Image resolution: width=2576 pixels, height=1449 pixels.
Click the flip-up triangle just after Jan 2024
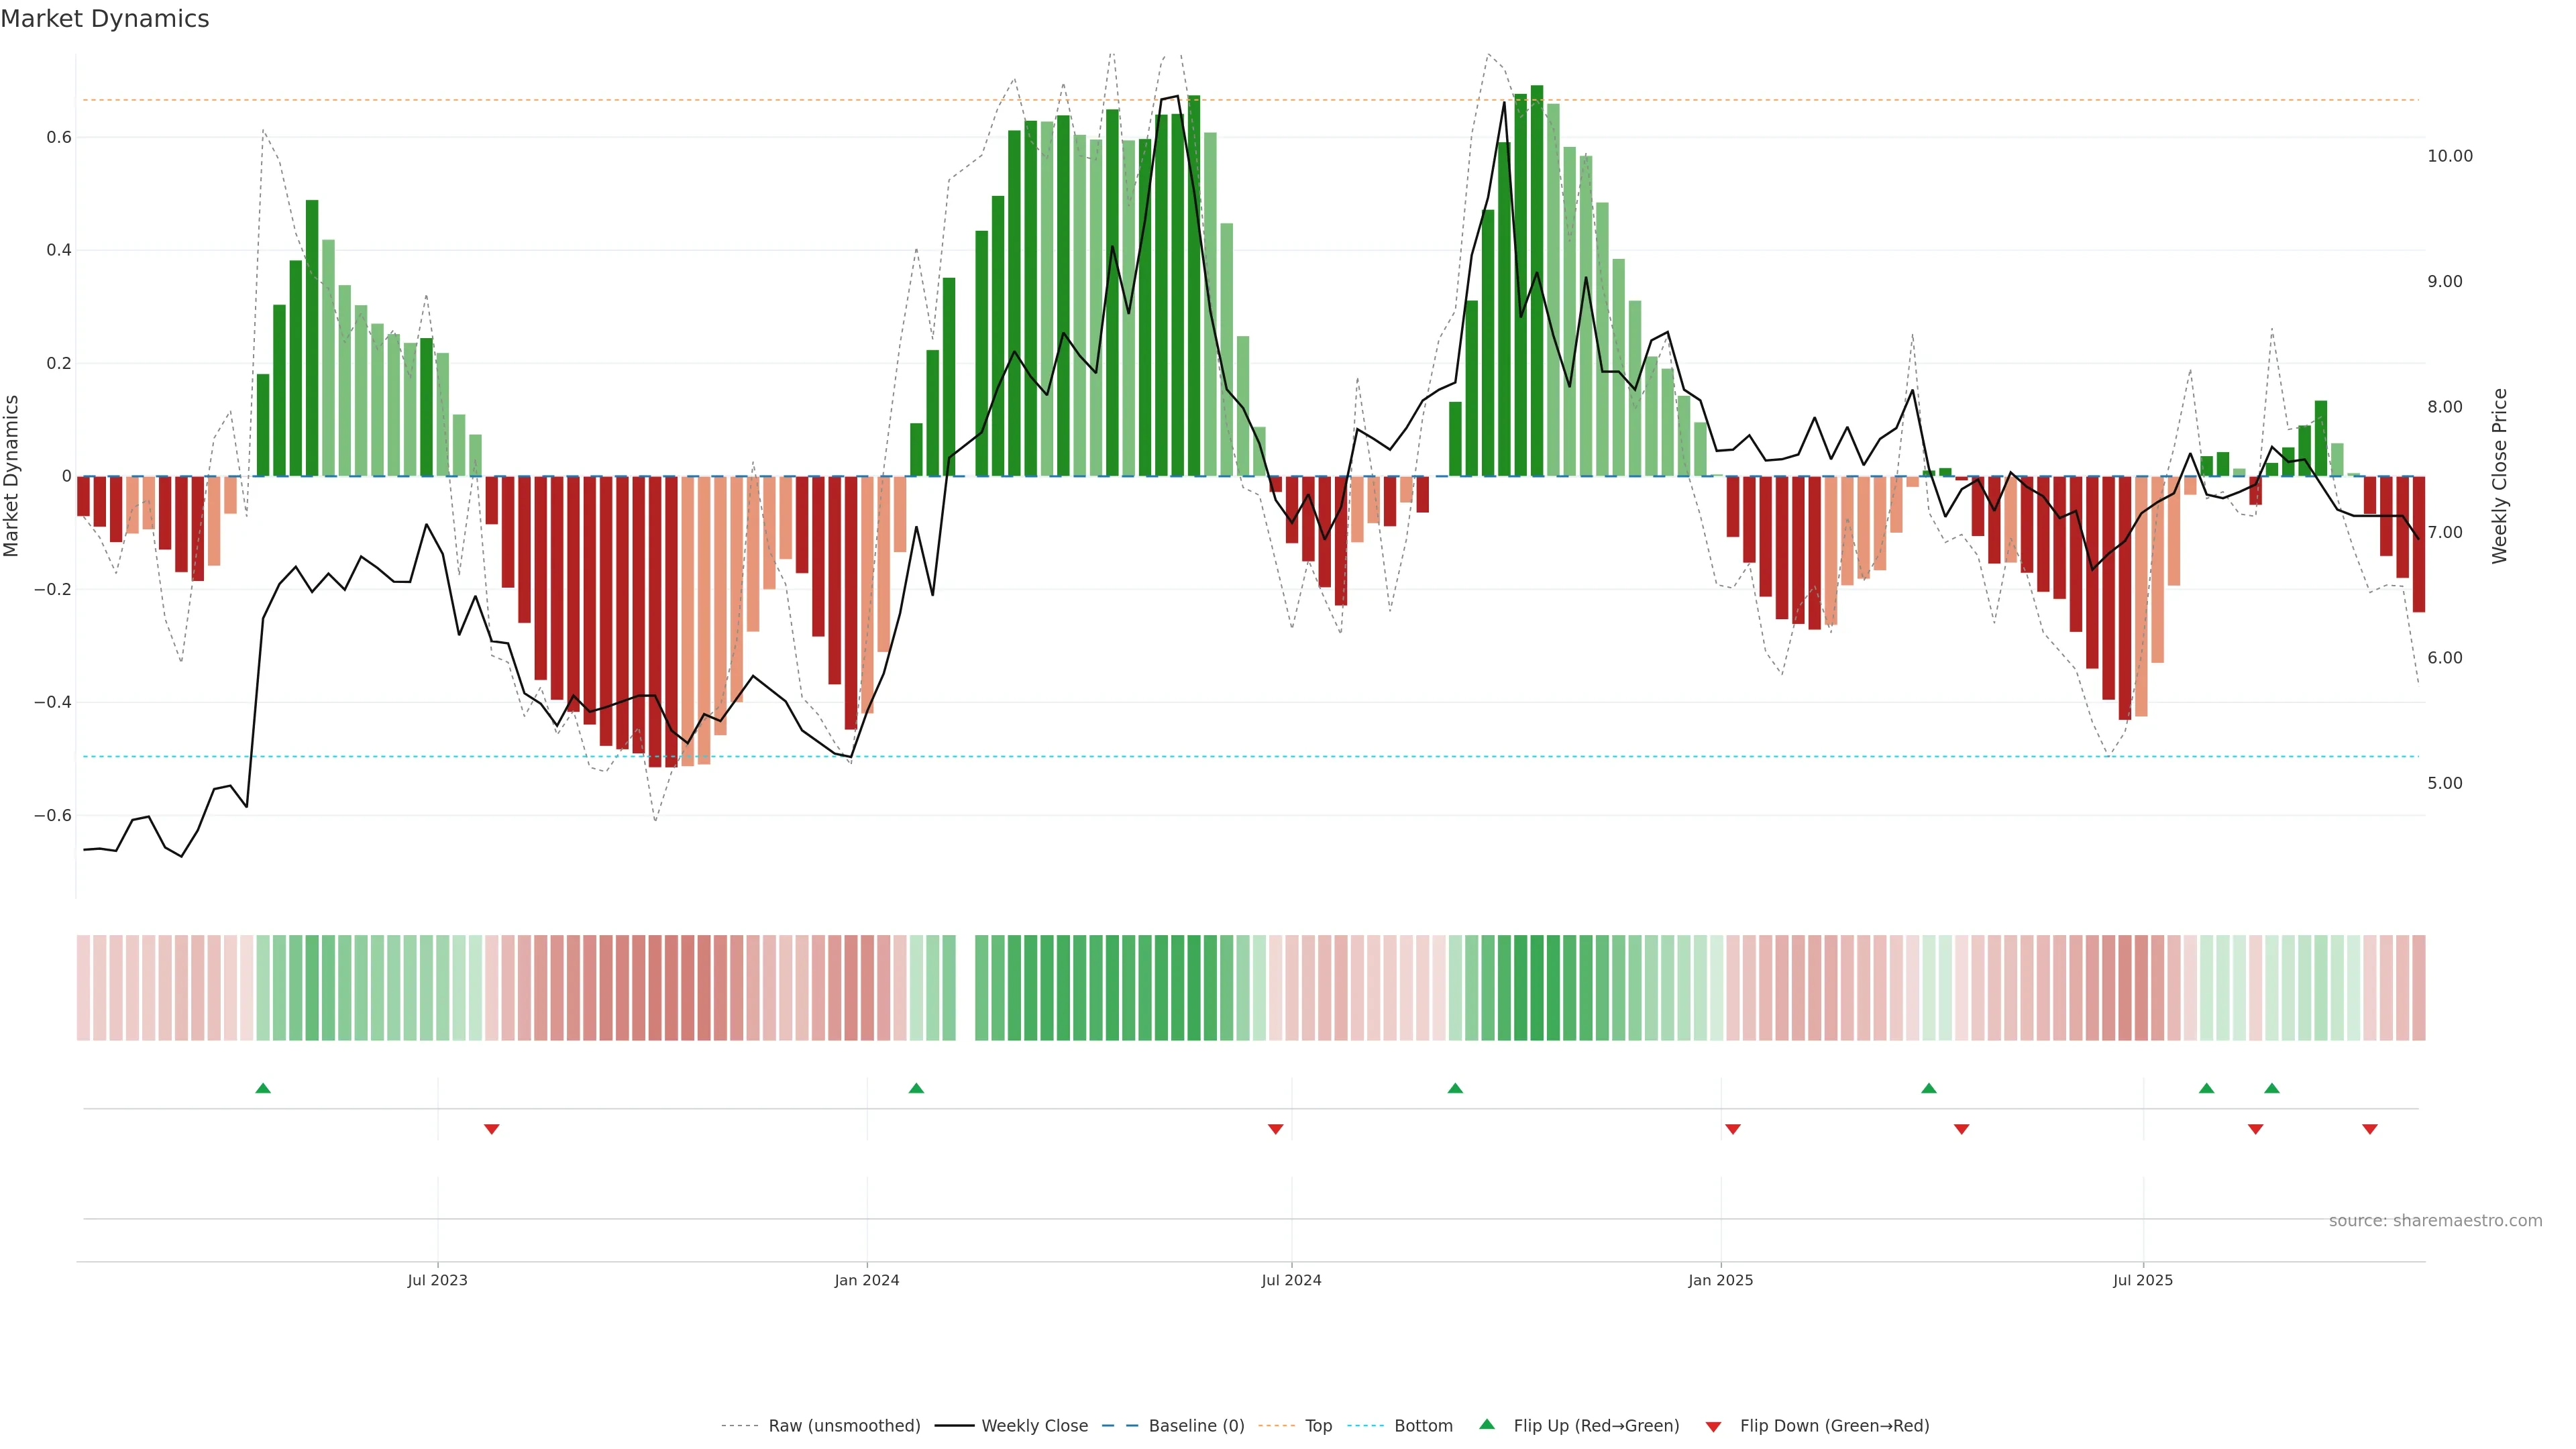[x=916, y=1088]
